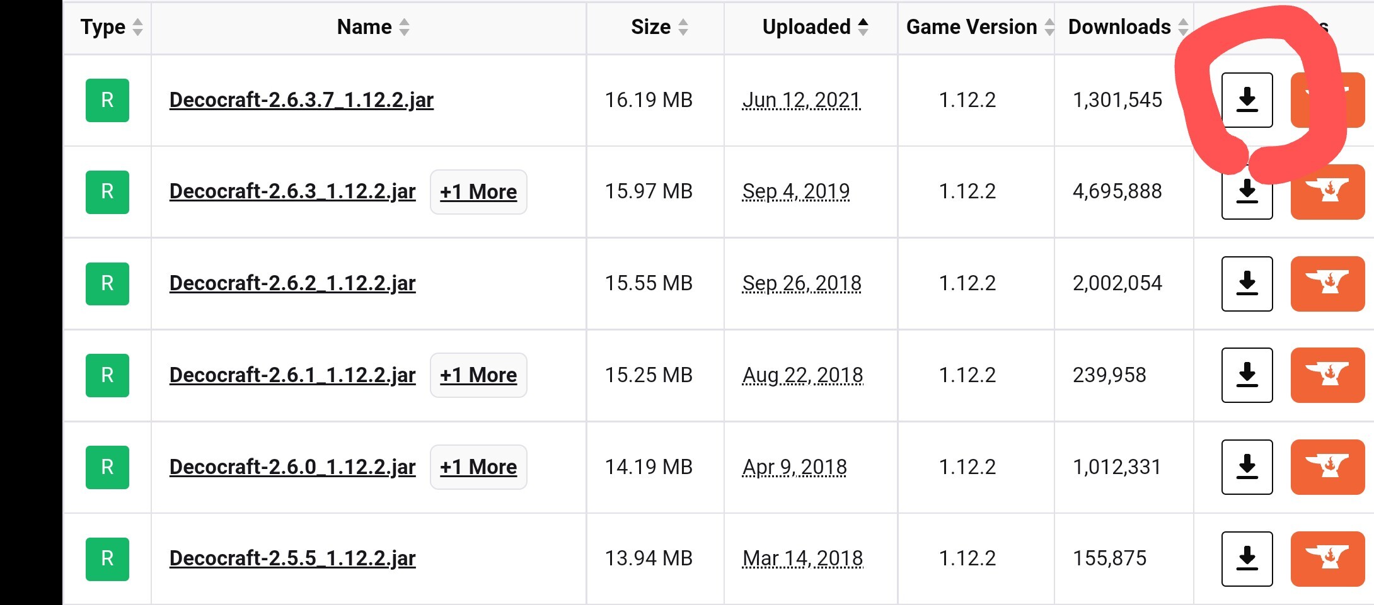Install Decocraft-2.6.2 with orange anvil button
This screenshot has width=1374, height=605.
tap(1328, 284)
